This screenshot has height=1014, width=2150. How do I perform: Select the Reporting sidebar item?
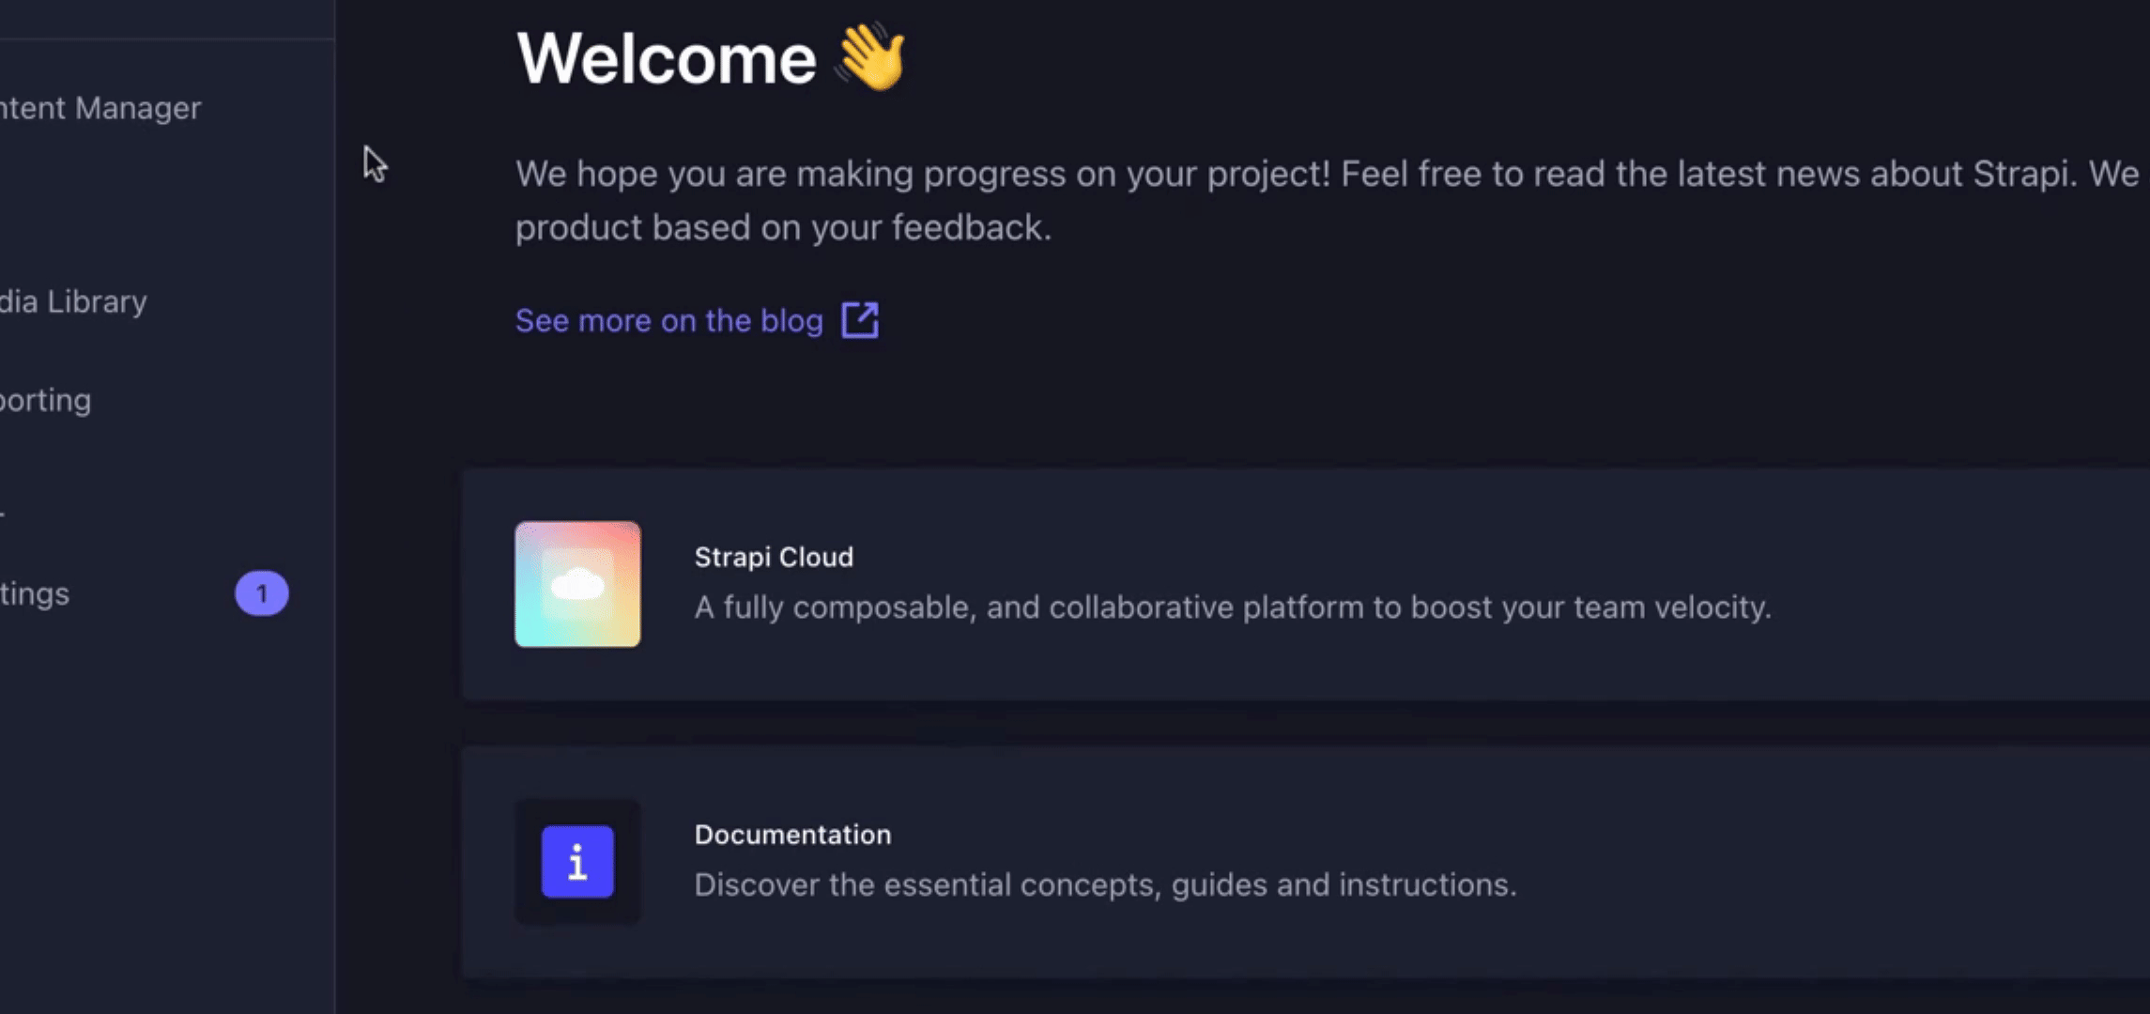click(45, 401)
